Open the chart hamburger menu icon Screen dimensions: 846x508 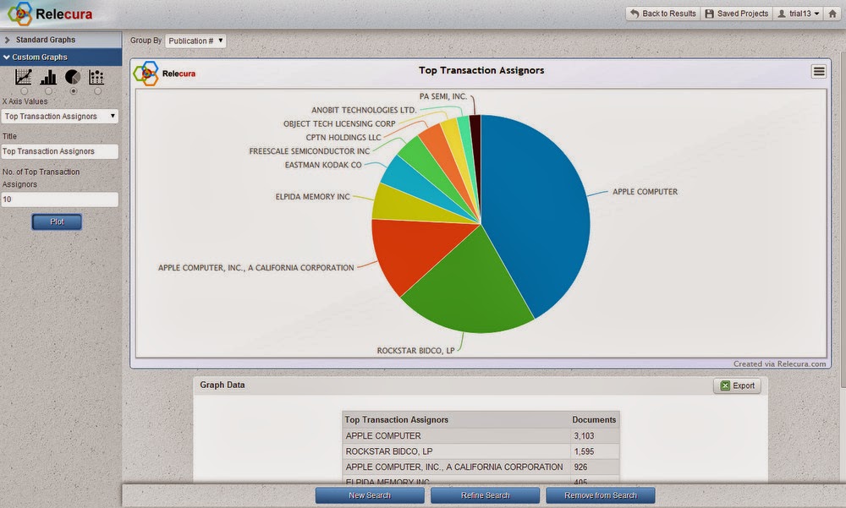(x=818, y=72)
